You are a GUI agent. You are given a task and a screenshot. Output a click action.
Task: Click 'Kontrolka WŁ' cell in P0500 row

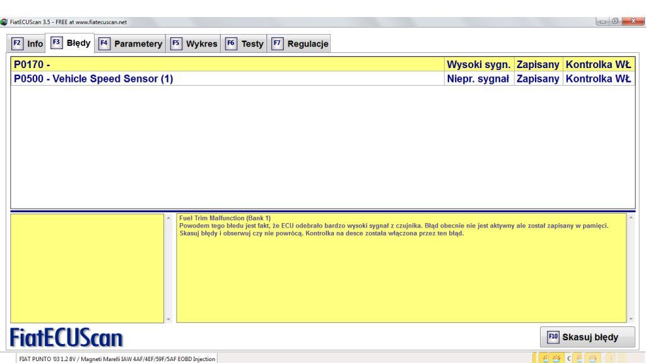tap(598, 79)
